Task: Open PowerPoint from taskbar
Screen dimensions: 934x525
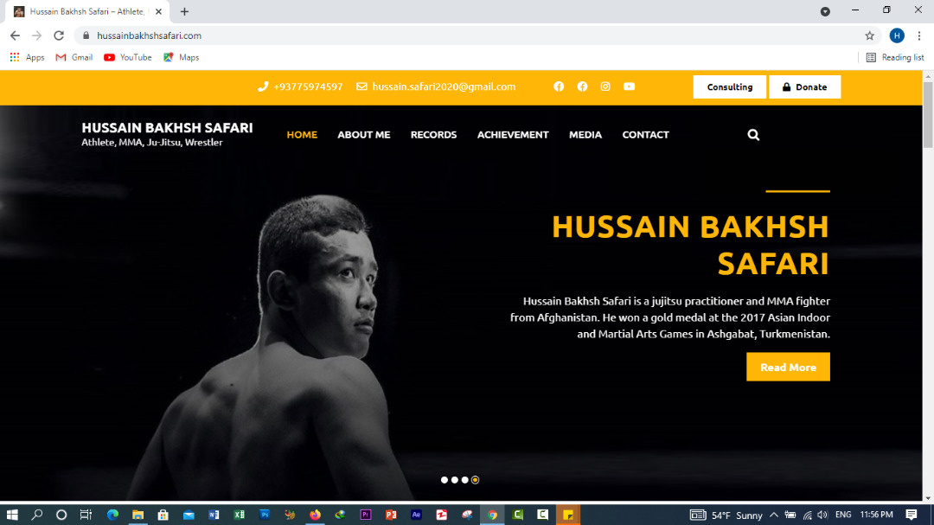Action: (391, 515)
